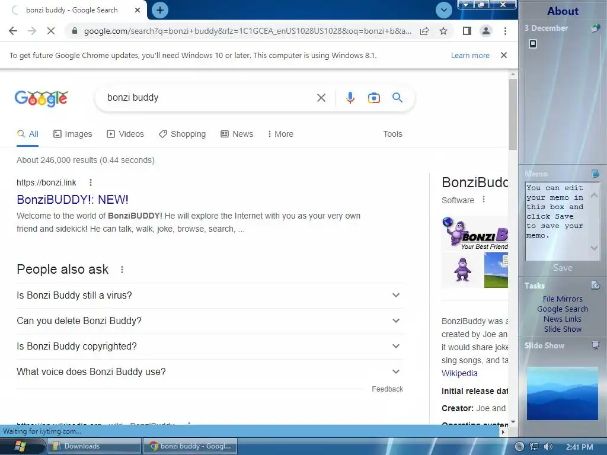Open the File Mirrors task

pos(563,299)
